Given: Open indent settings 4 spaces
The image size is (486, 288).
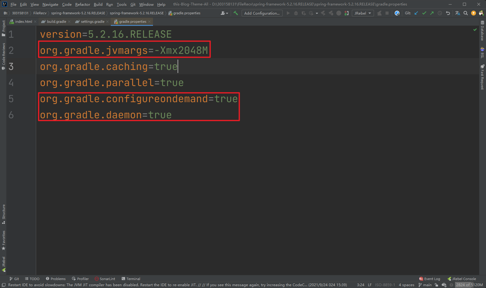Looking at the screenshot, I should [x=406, y=285].
